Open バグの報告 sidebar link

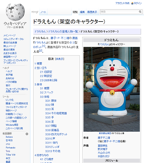pyautogui.click(x=11, y=82)
